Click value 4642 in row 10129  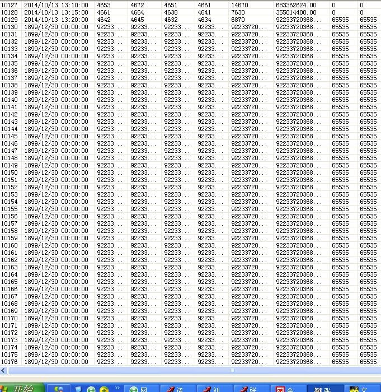coord(104,20)
